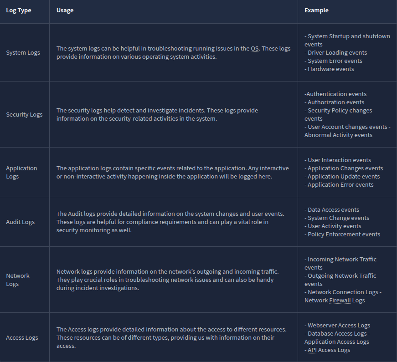397x362 pixels.
Task: Click the 'Driver Loading events' example
Action: 337,53
